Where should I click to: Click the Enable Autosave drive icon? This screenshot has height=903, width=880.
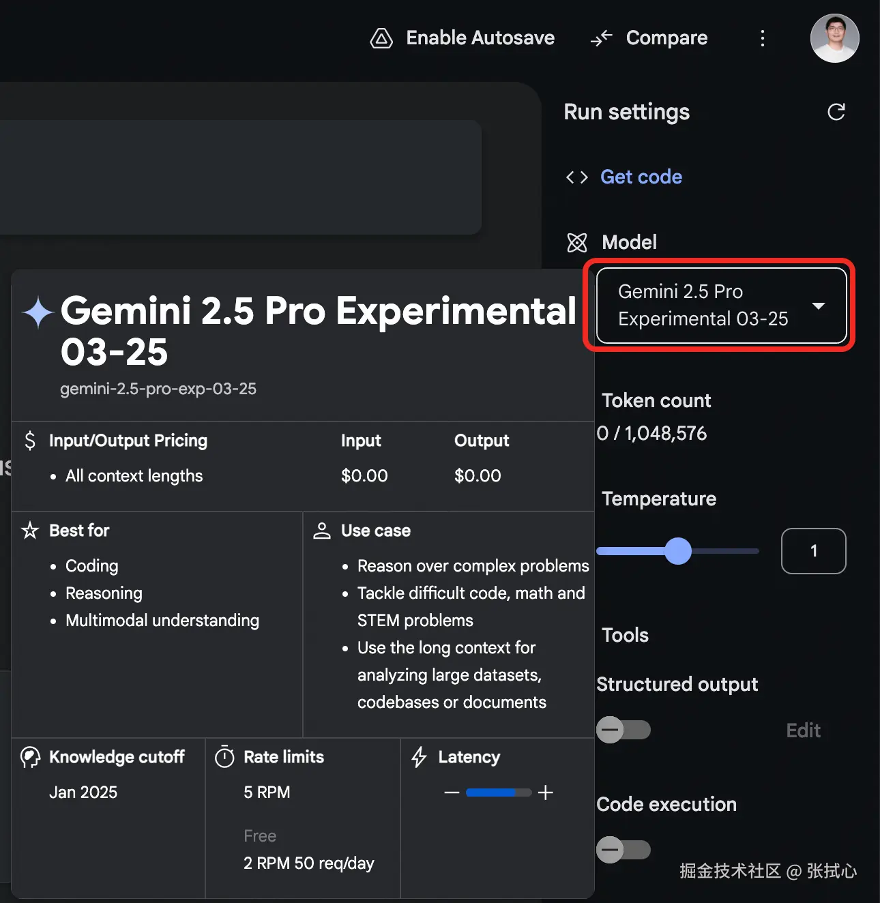(x=381, y=39)
